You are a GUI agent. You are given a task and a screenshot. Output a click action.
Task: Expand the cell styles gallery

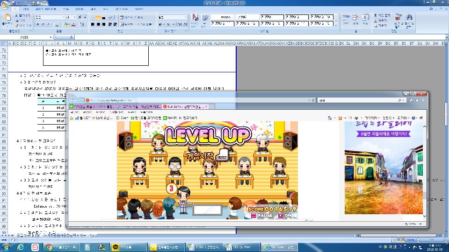tap(336, 25)
